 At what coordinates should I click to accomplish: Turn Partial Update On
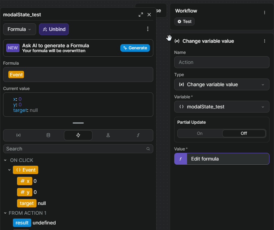pos(200,133)
